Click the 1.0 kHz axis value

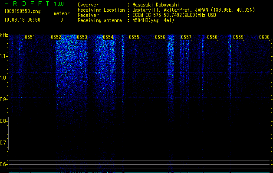(3, 78)
